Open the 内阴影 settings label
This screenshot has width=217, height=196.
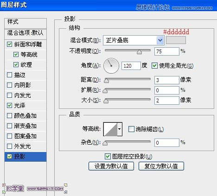tap(22, 85)
